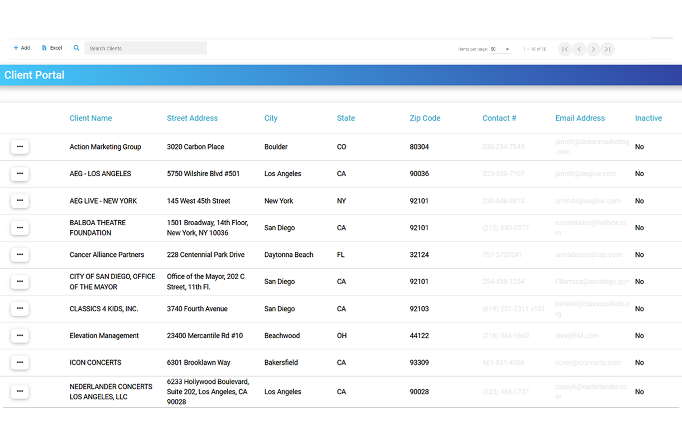Export the client list to Excel

(x=51, y=47)
